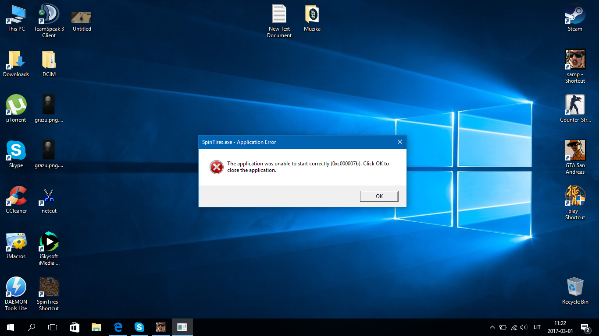This screenshot has height=336, width=599.
Task: Click OK in the SpinTires error dialog
Action: (x=379, y=196)
